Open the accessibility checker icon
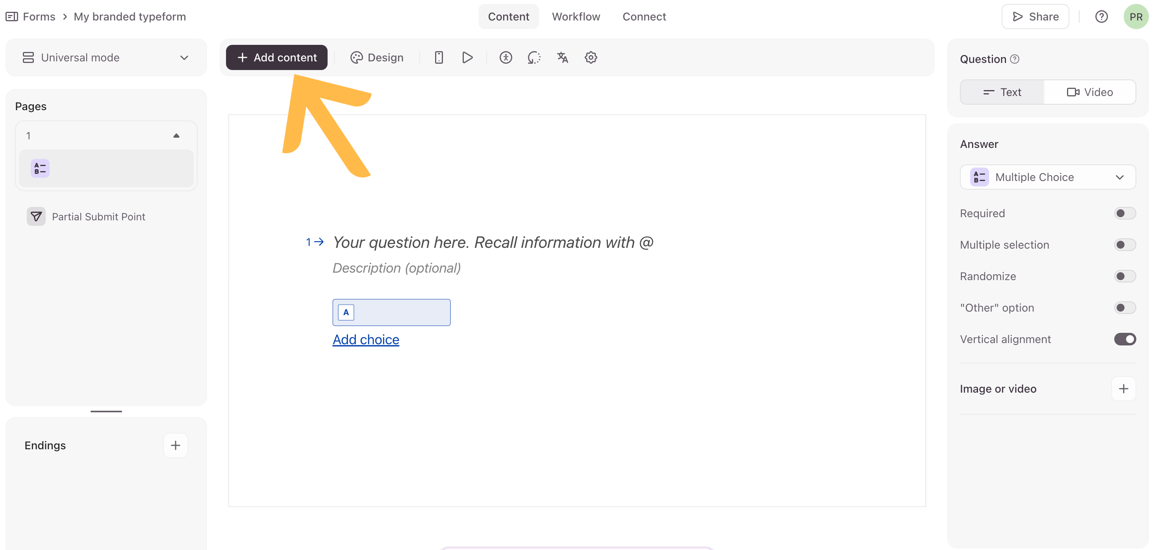Viewport: 1156px width, 550px height. pos(505,57)
